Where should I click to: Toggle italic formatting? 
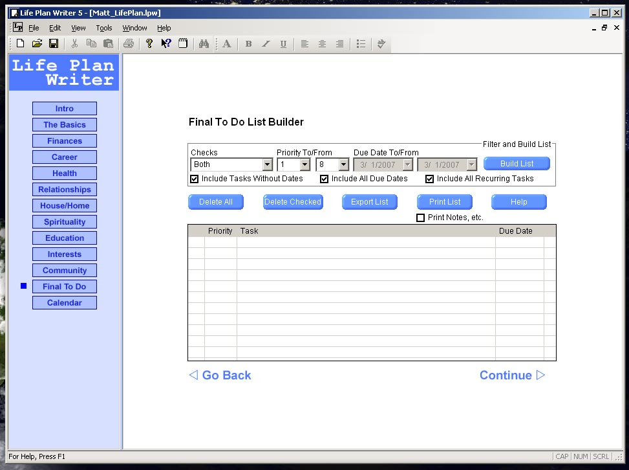[x=266, y=44]
